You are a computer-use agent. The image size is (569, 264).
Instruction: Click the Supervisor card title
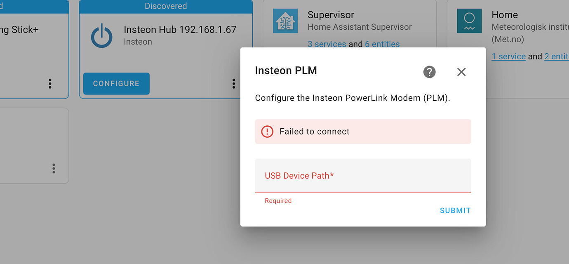[330, 14]
